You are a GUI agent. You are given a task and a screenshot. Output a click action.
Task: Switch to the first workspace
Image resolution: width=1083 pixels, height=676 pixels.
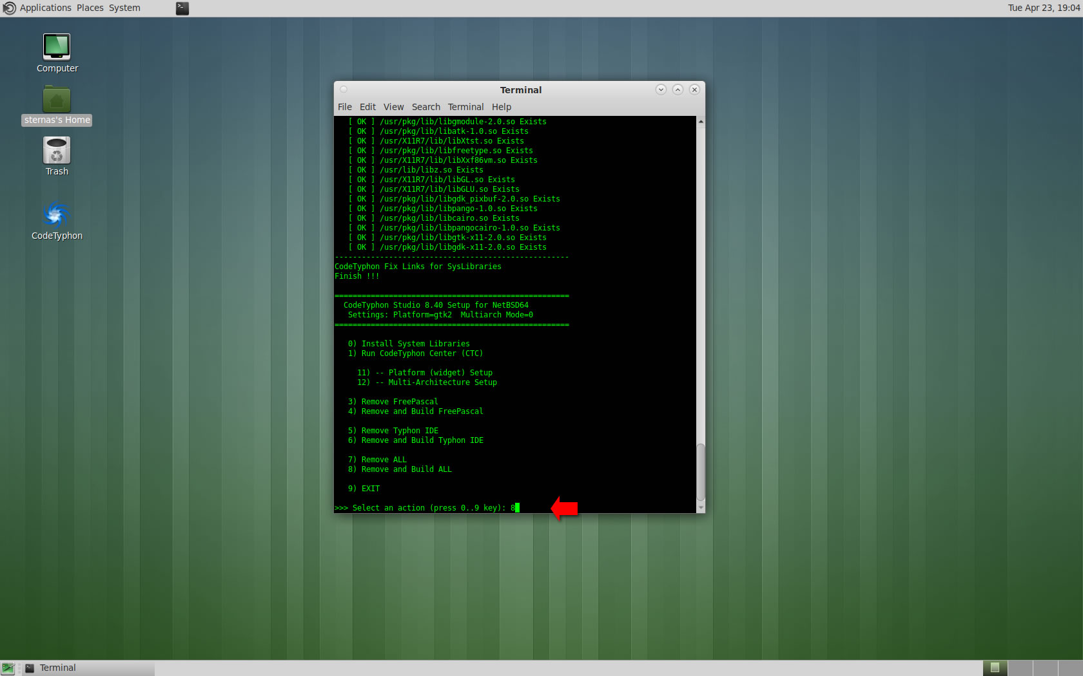[x=995, y=668]
